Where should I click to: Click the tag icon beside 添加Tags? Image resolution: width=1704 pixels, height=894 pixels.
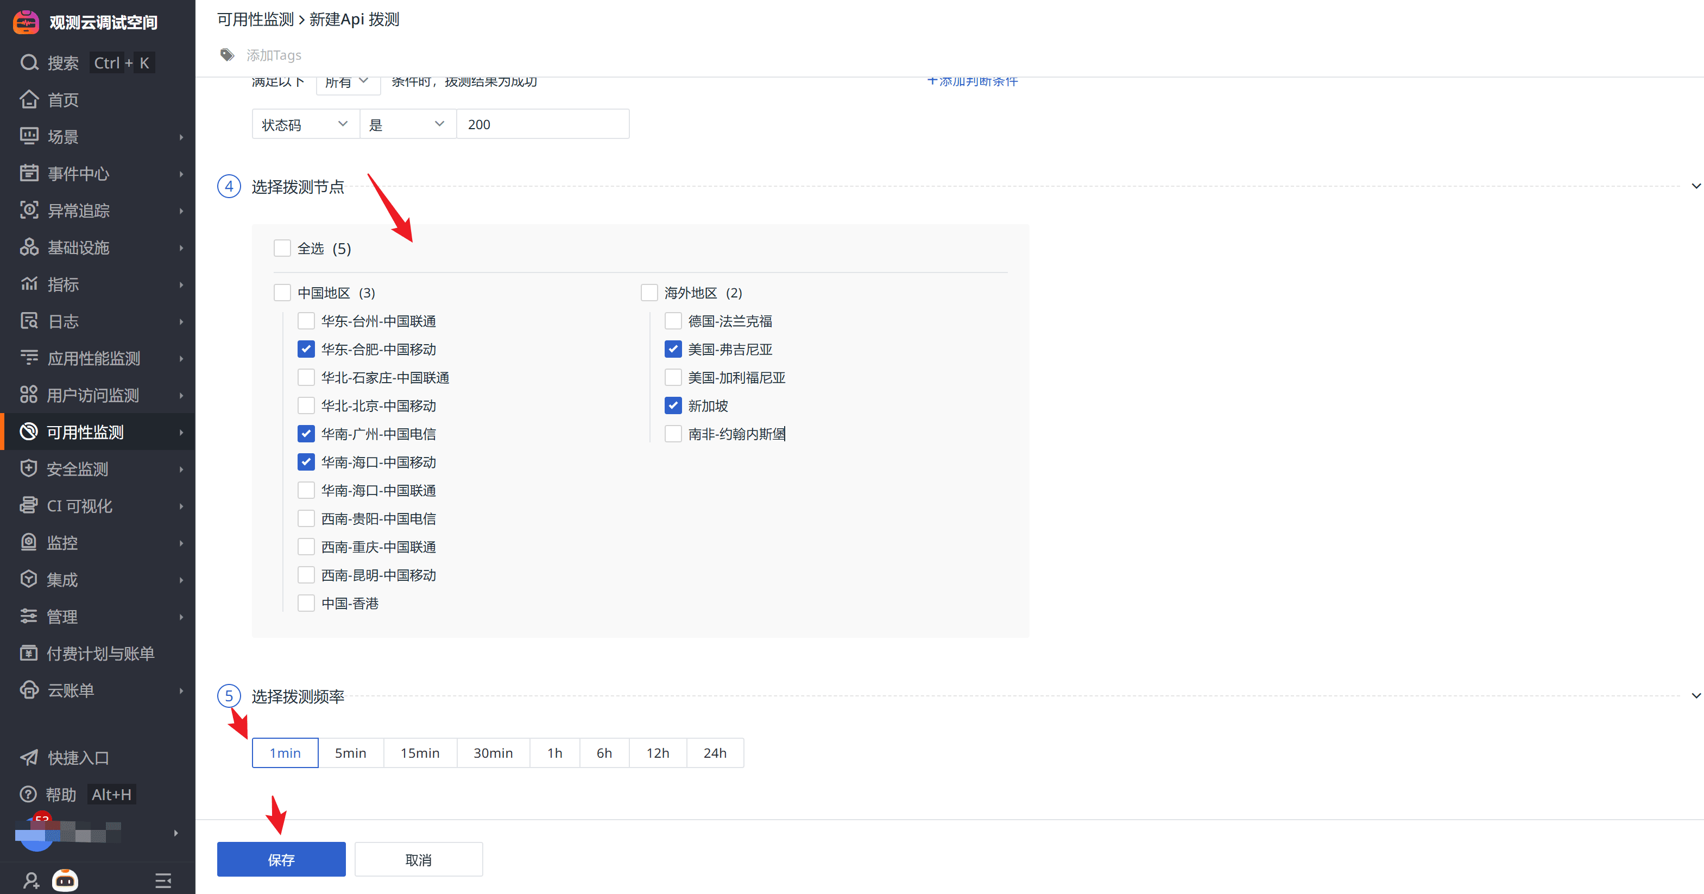tap(227, 55)
